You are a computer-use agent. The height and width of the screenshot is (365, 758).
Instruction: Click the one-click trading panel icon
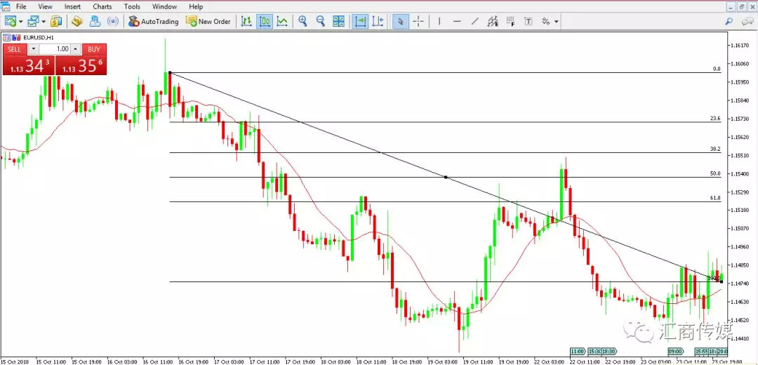(x=7, y=36)
